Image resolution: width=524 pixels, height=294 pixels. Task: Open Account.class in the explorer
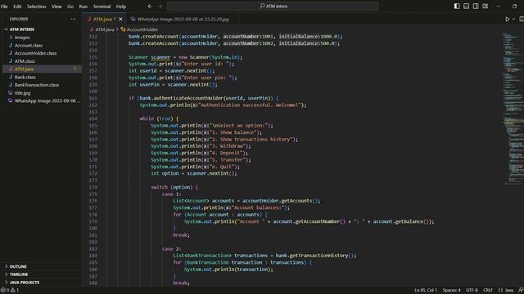29,46
